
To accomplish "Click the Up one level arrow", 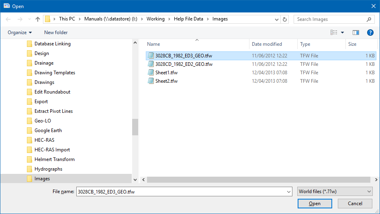I will [x=38, y=19].
